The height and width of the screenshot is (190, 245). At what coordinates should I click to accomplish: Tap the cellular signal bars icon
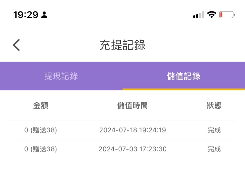(x=199, y=15)
